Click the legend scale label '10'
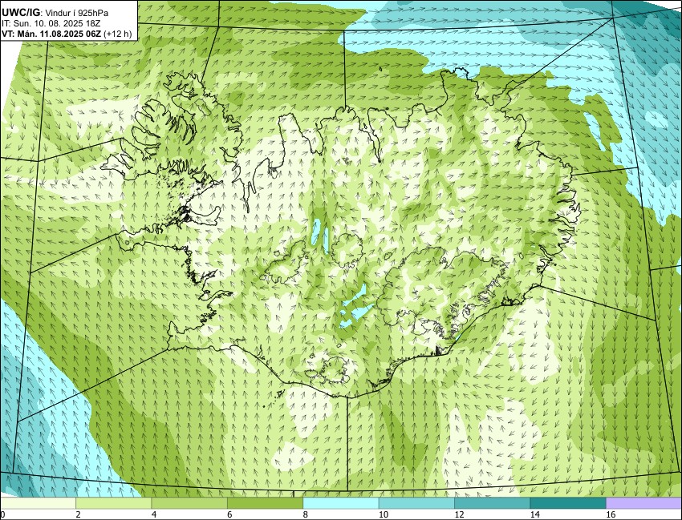This screenshot has width=682, height=520. click(x=384, y=514)
